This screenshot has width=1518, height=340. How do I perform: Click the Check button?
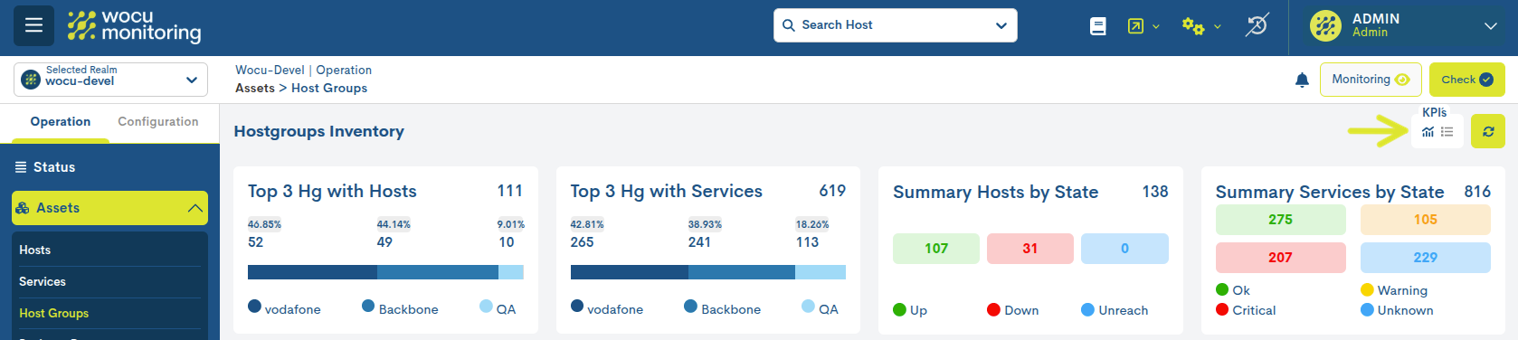click(x=1467, y=80)
